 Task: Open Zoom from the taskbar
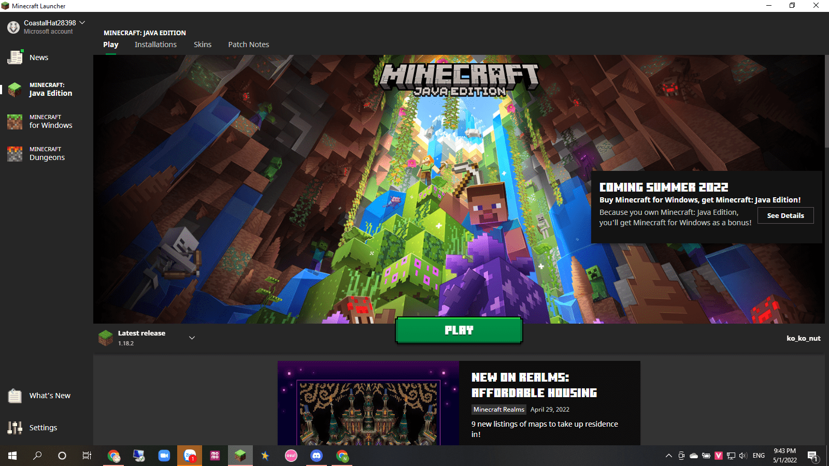tap(164, 456)
